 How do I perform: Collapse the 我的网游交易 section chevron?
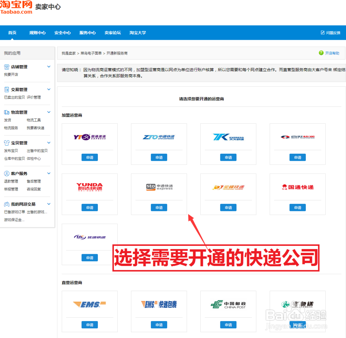49,204
